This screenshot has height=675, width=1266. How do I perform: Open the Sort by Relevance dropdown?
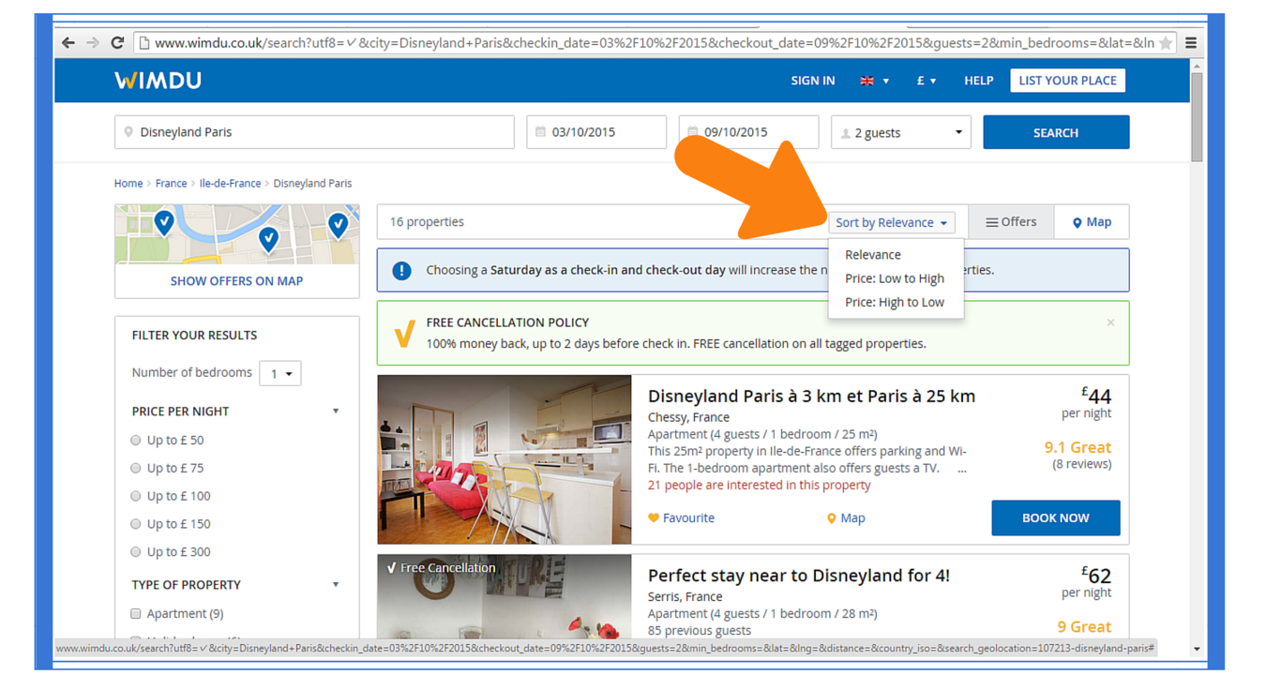(x=891, y=222)
